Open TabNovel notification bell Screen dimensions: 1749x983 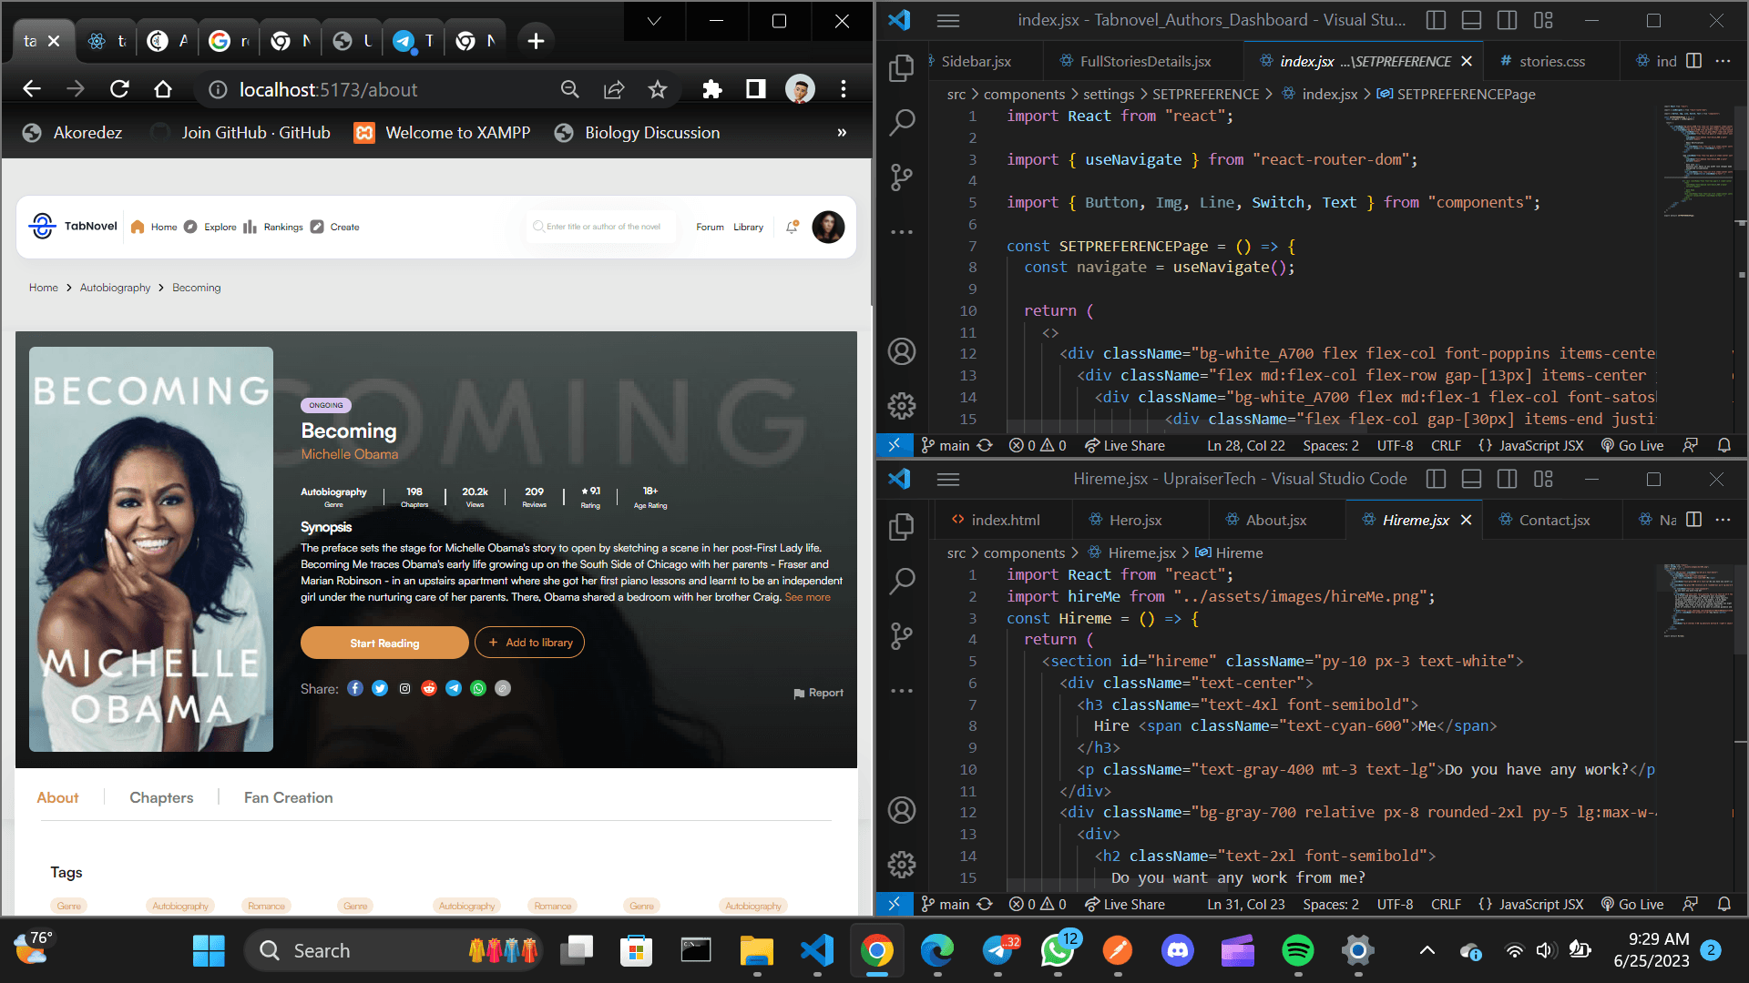[x=792, y=227]
